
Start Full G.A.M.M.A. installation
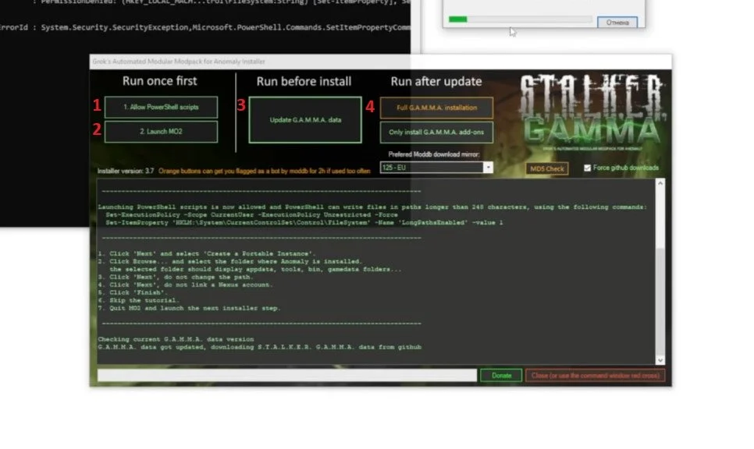point(436,108)
